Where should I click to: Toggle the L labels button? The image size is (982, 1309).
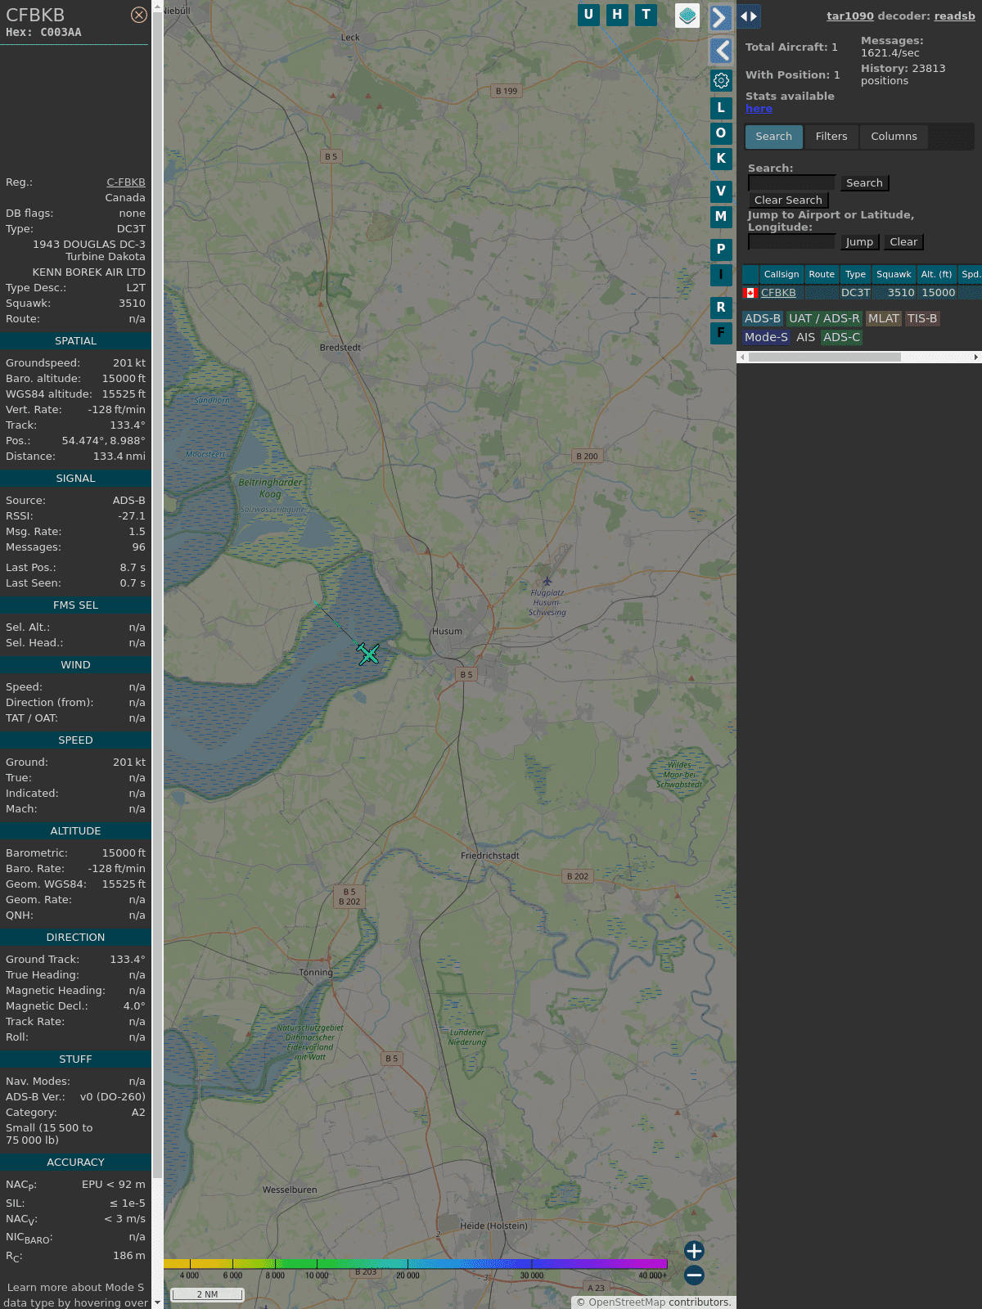click(721, 108)
